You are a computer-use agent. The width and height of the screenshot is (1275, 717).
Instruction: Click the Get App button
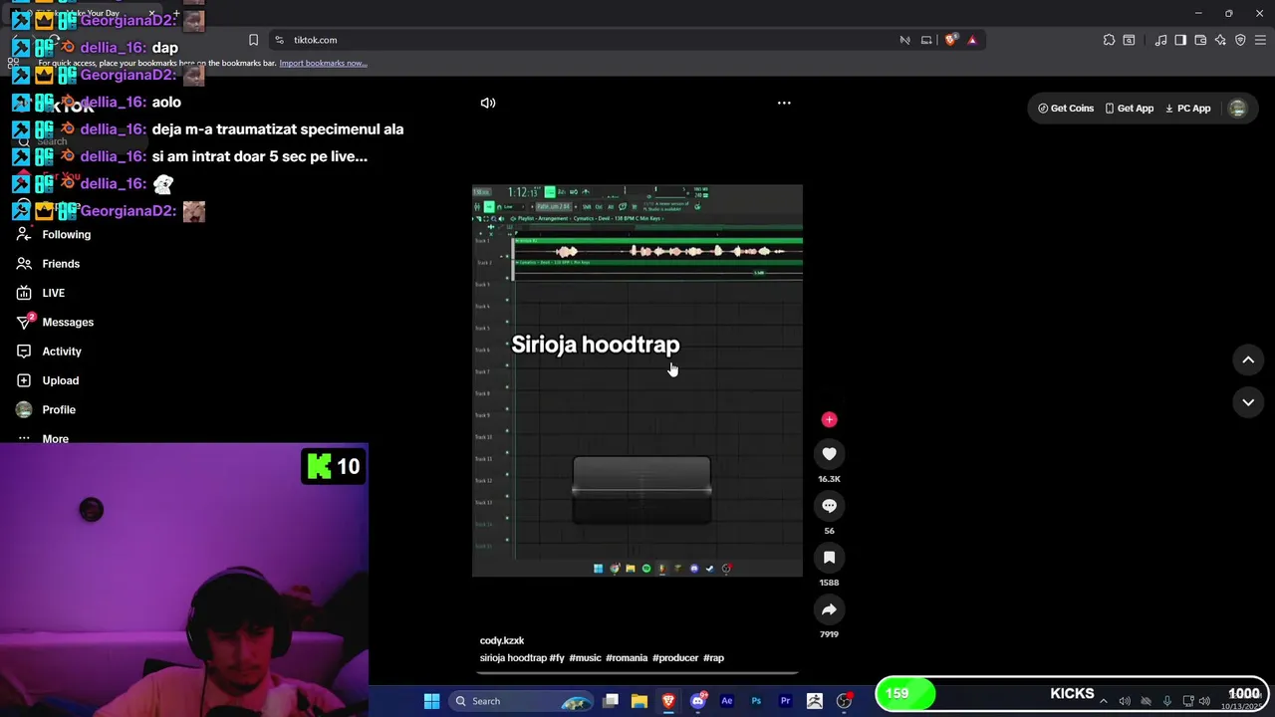pos(1129,109)
